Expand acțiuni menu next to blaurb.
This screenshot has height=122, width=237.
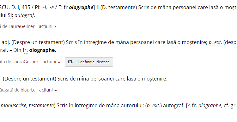pyautogui.click(x=48, y=90)
